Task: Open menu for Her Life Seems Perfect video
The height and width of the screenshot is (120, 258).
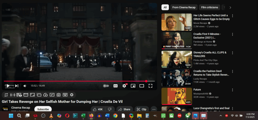Action: pos(233,16)
